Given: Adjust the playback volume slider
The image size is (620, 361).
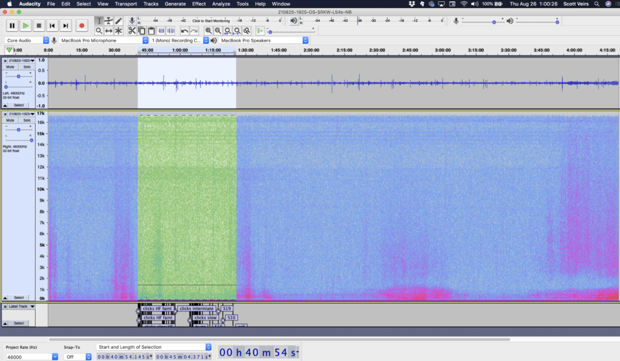Looking at the screenshot, I should [x=537, y=21].
